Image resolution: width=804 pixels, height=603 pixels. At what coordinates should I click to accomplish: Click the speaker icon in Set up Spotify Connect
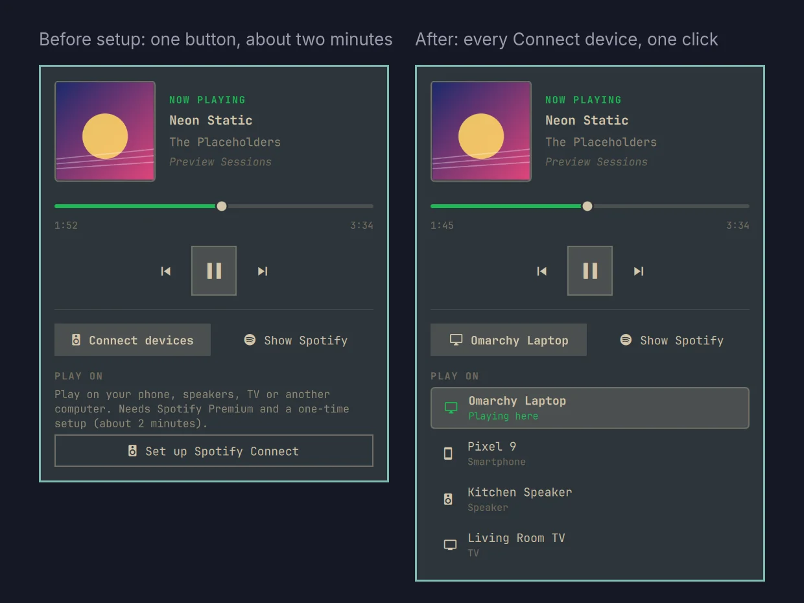(x=132, y=451)
